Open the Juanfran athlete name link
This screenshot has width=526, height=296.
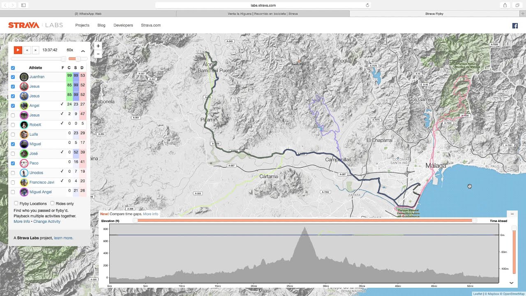pyautogui.click(x=37, y=77)
